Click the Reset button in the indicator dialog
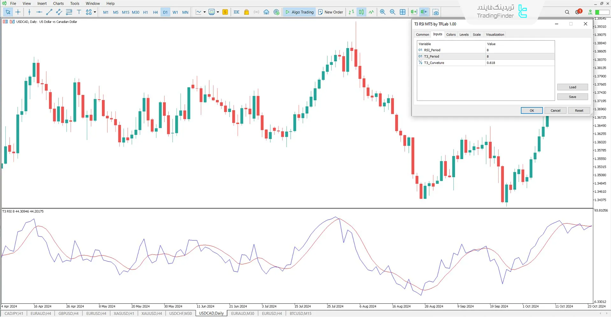Image resolution: width=611 pixels, height=317 pixels. click(579, 110)
